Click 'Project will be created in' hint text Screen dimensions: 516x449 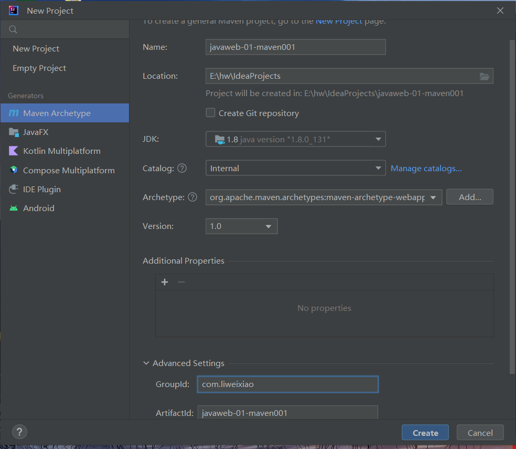(x=335, y=93)
